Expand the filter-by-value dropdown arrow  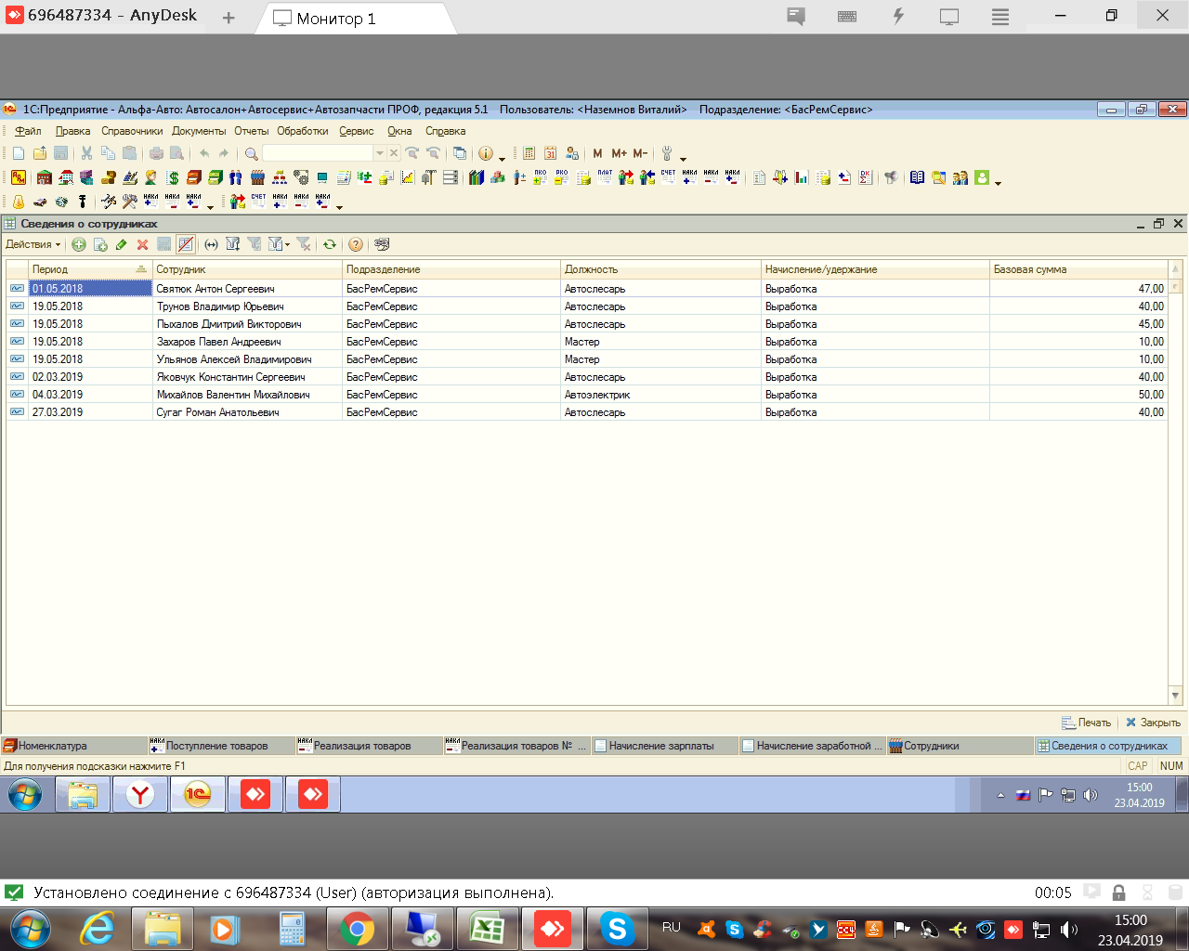click(x=288, y=244)
